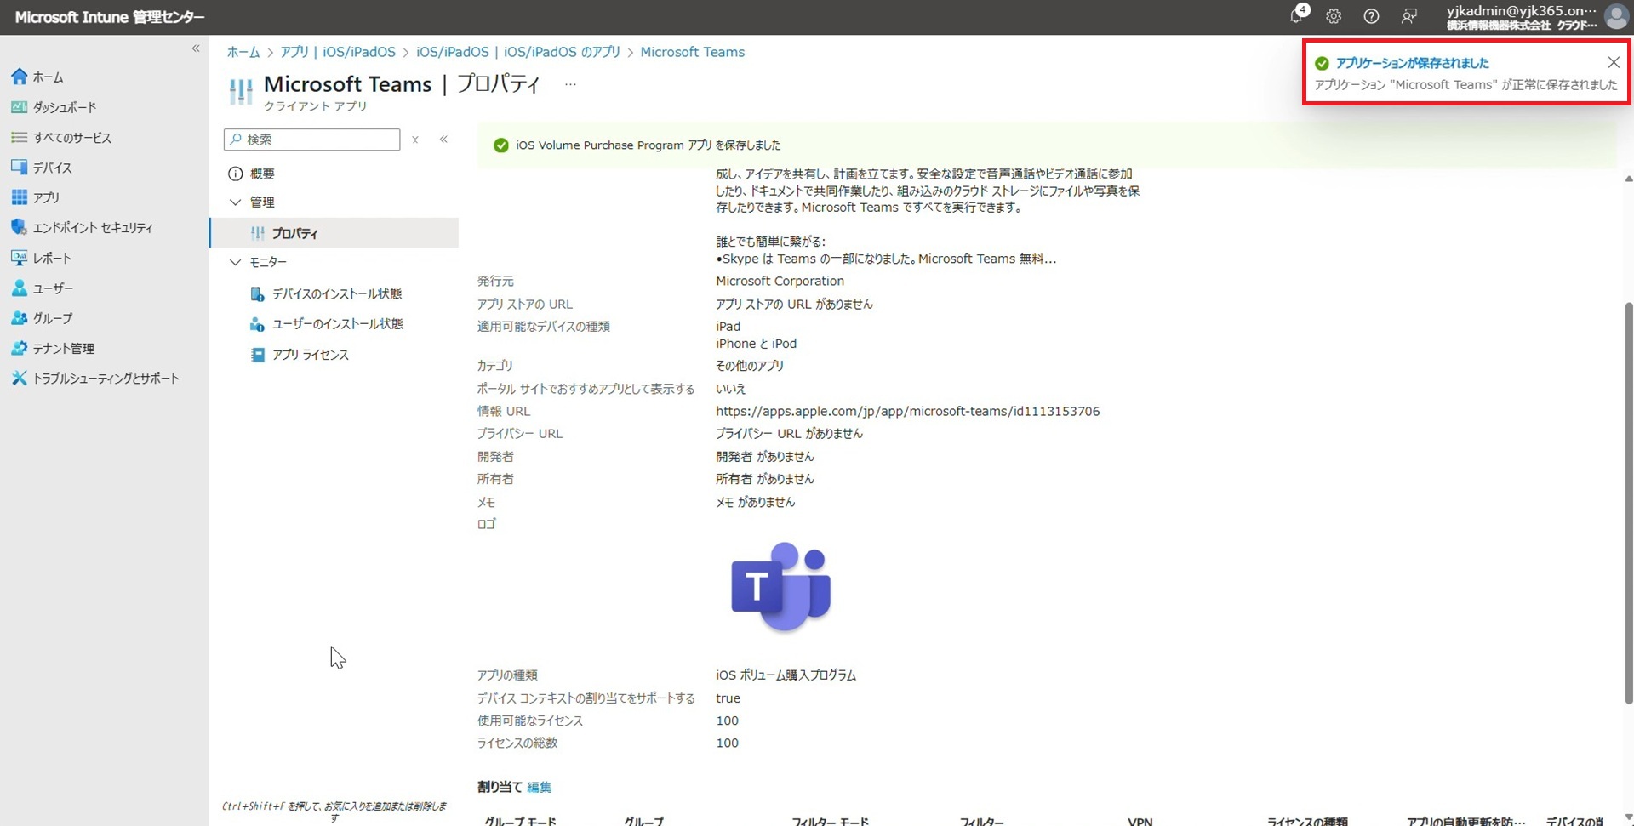Image resolution: width=1634 pixels, height=826 pixels.
Task: Collapse the left navigation sidebar
Action: pyautogui.click(x=196, y=48)
